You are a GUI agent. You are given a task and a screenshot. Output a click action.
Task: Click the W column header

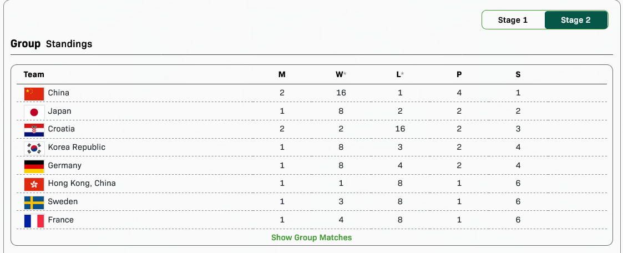[340, 74]
